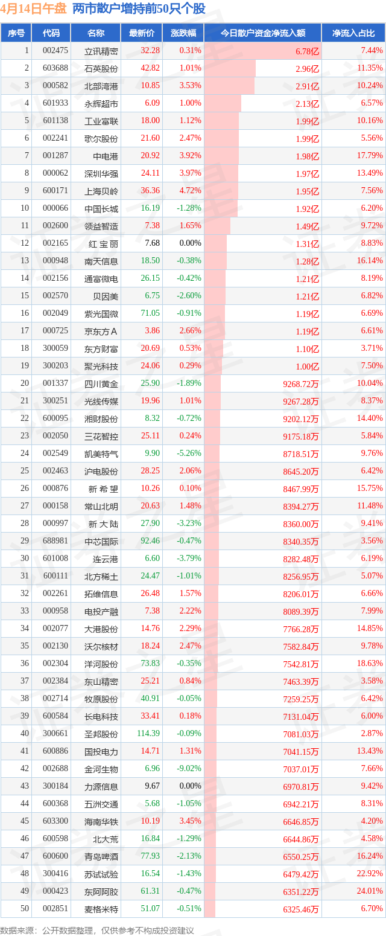386x936 pixels.
Task: Click the stock name 北大荒
Action: [106, 839]
